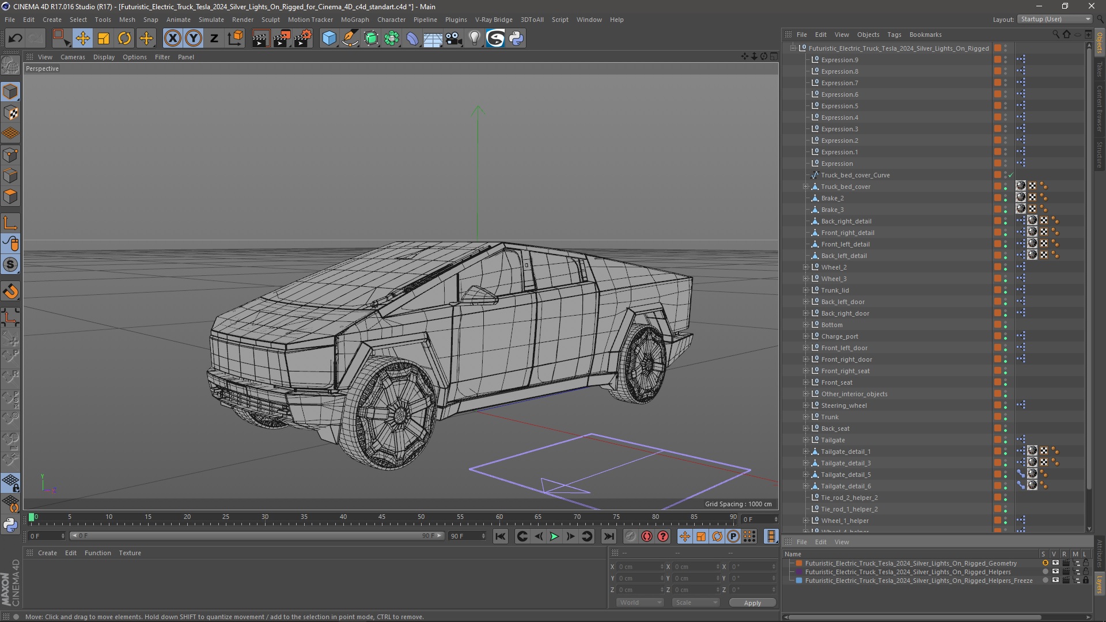Screen dimensions: 1106x622
Task: Select the Rotate tool icon
Action: 124,39
